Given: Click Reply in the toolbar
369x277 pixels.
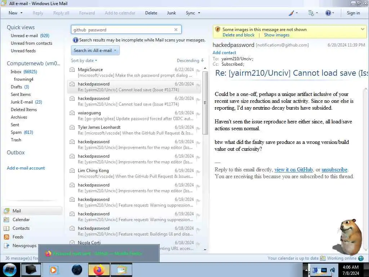Looking at the screenshot, I should coord(38,13).
